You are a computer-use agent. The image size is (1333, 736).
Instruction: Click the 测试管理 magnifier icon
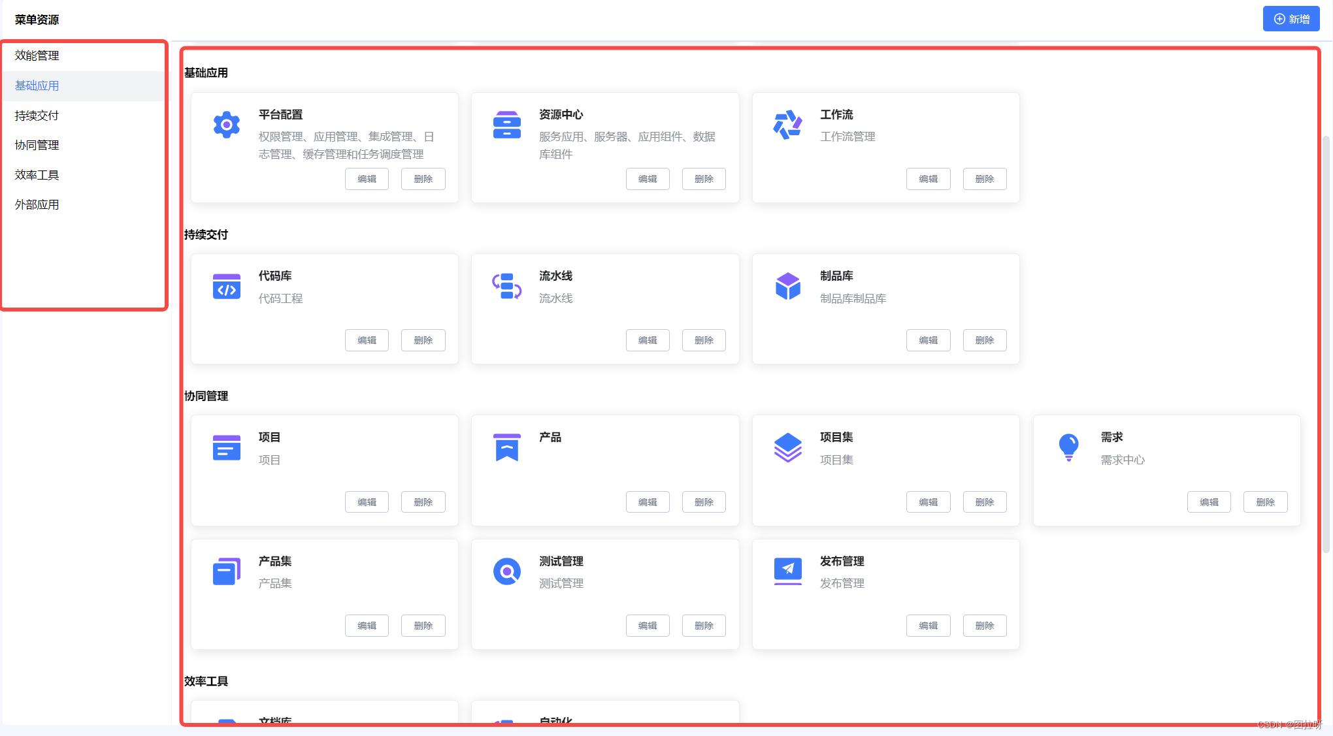click(506, 571)
